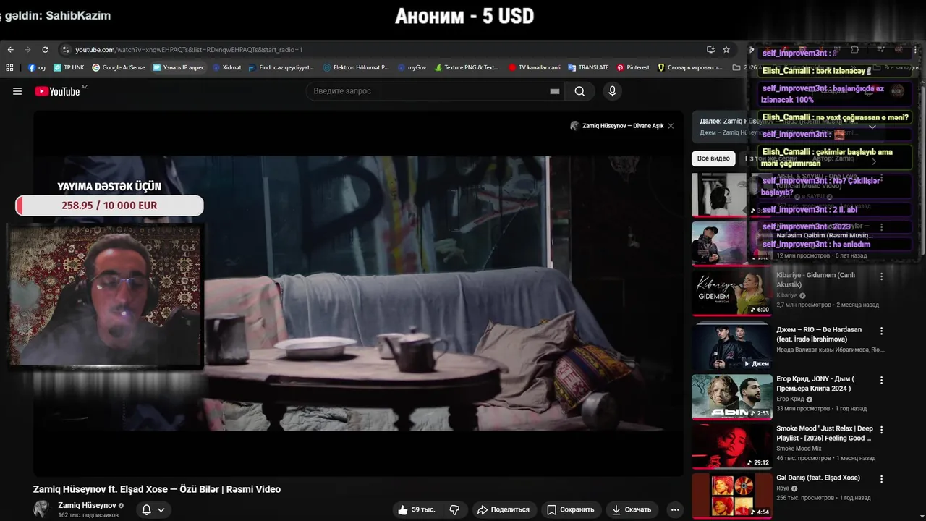Image resolution: width=926 pixels, height=521 pixels.
Task: Open 'Smoke Mood Just Relax' video title
Action: [825, 433]
